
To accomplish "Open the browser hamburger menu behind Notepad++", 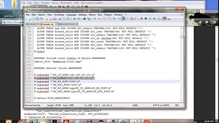I will point(215,22).
